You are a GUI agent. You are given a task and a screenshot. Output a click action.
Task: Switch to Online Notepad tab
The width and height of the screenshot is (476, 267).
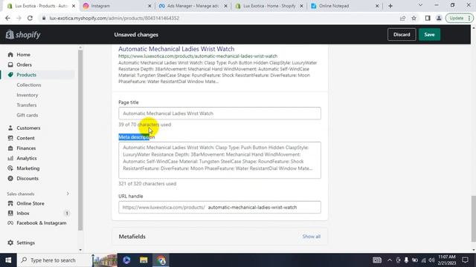click(345, 6)
